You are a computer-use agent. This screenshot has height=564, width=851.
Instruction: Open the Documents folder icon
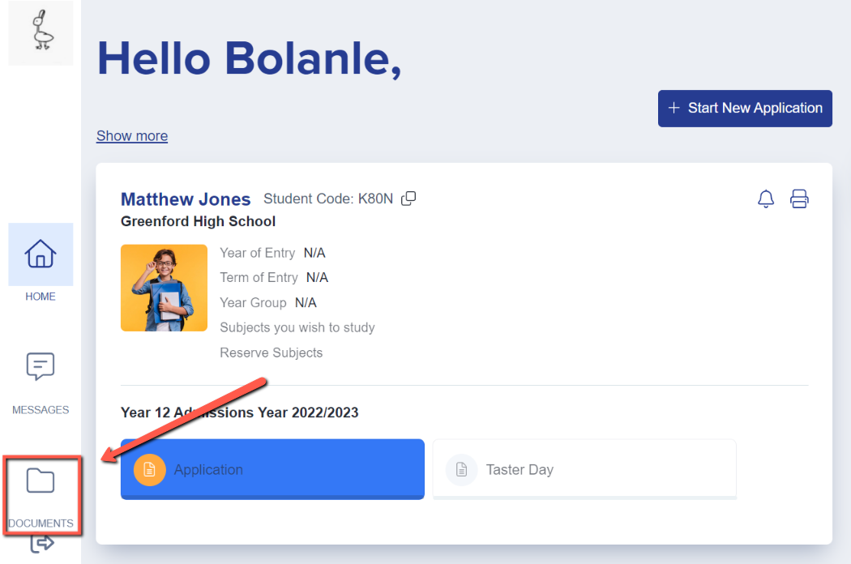tap(41, 481)
